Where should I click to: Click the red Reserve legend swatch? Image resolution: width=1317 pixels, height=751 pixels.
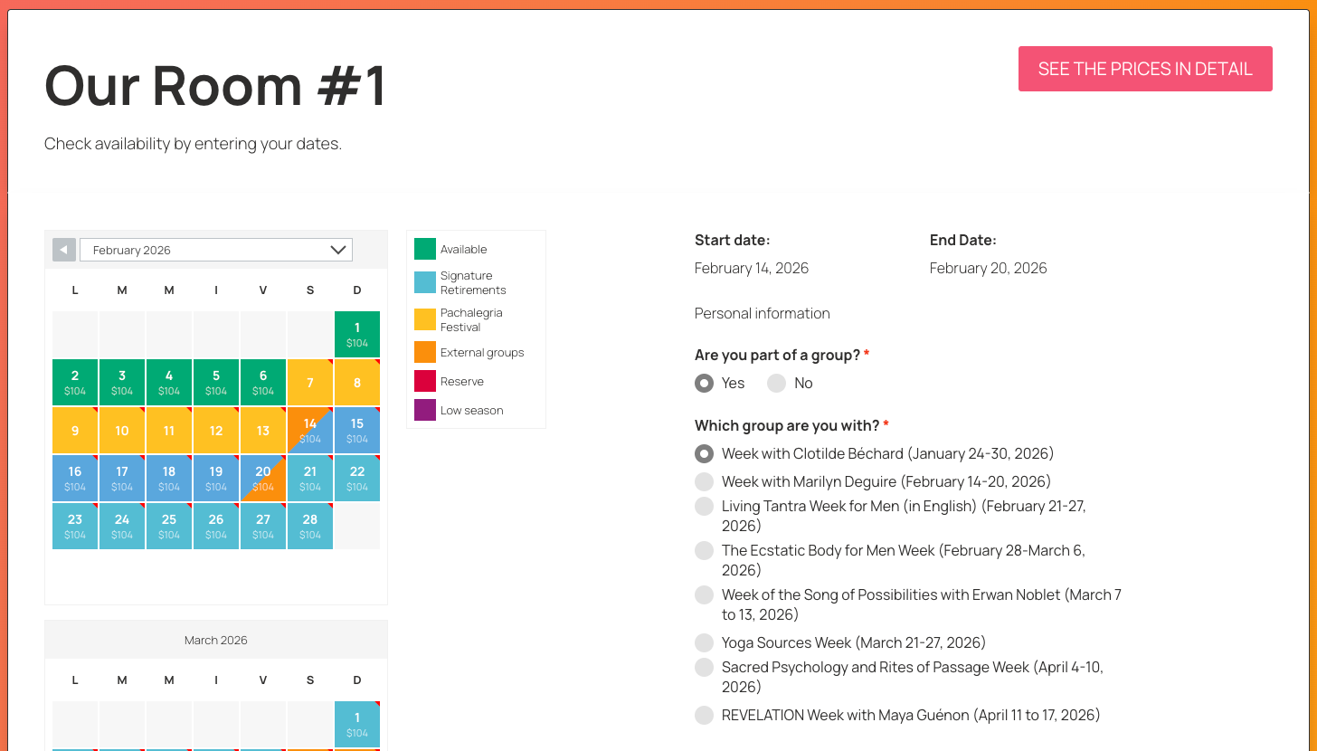pyautogui.click(x=425, y=381)
